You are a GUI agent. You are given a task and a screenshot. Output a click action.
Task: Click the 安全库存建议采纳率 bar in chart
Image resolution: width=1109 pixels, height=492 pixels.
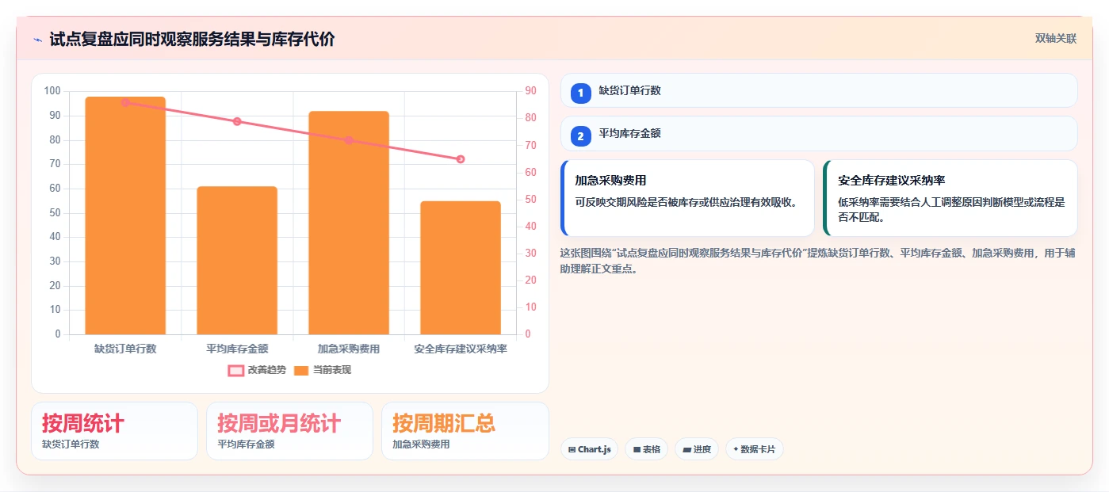(x=461, y=268)
